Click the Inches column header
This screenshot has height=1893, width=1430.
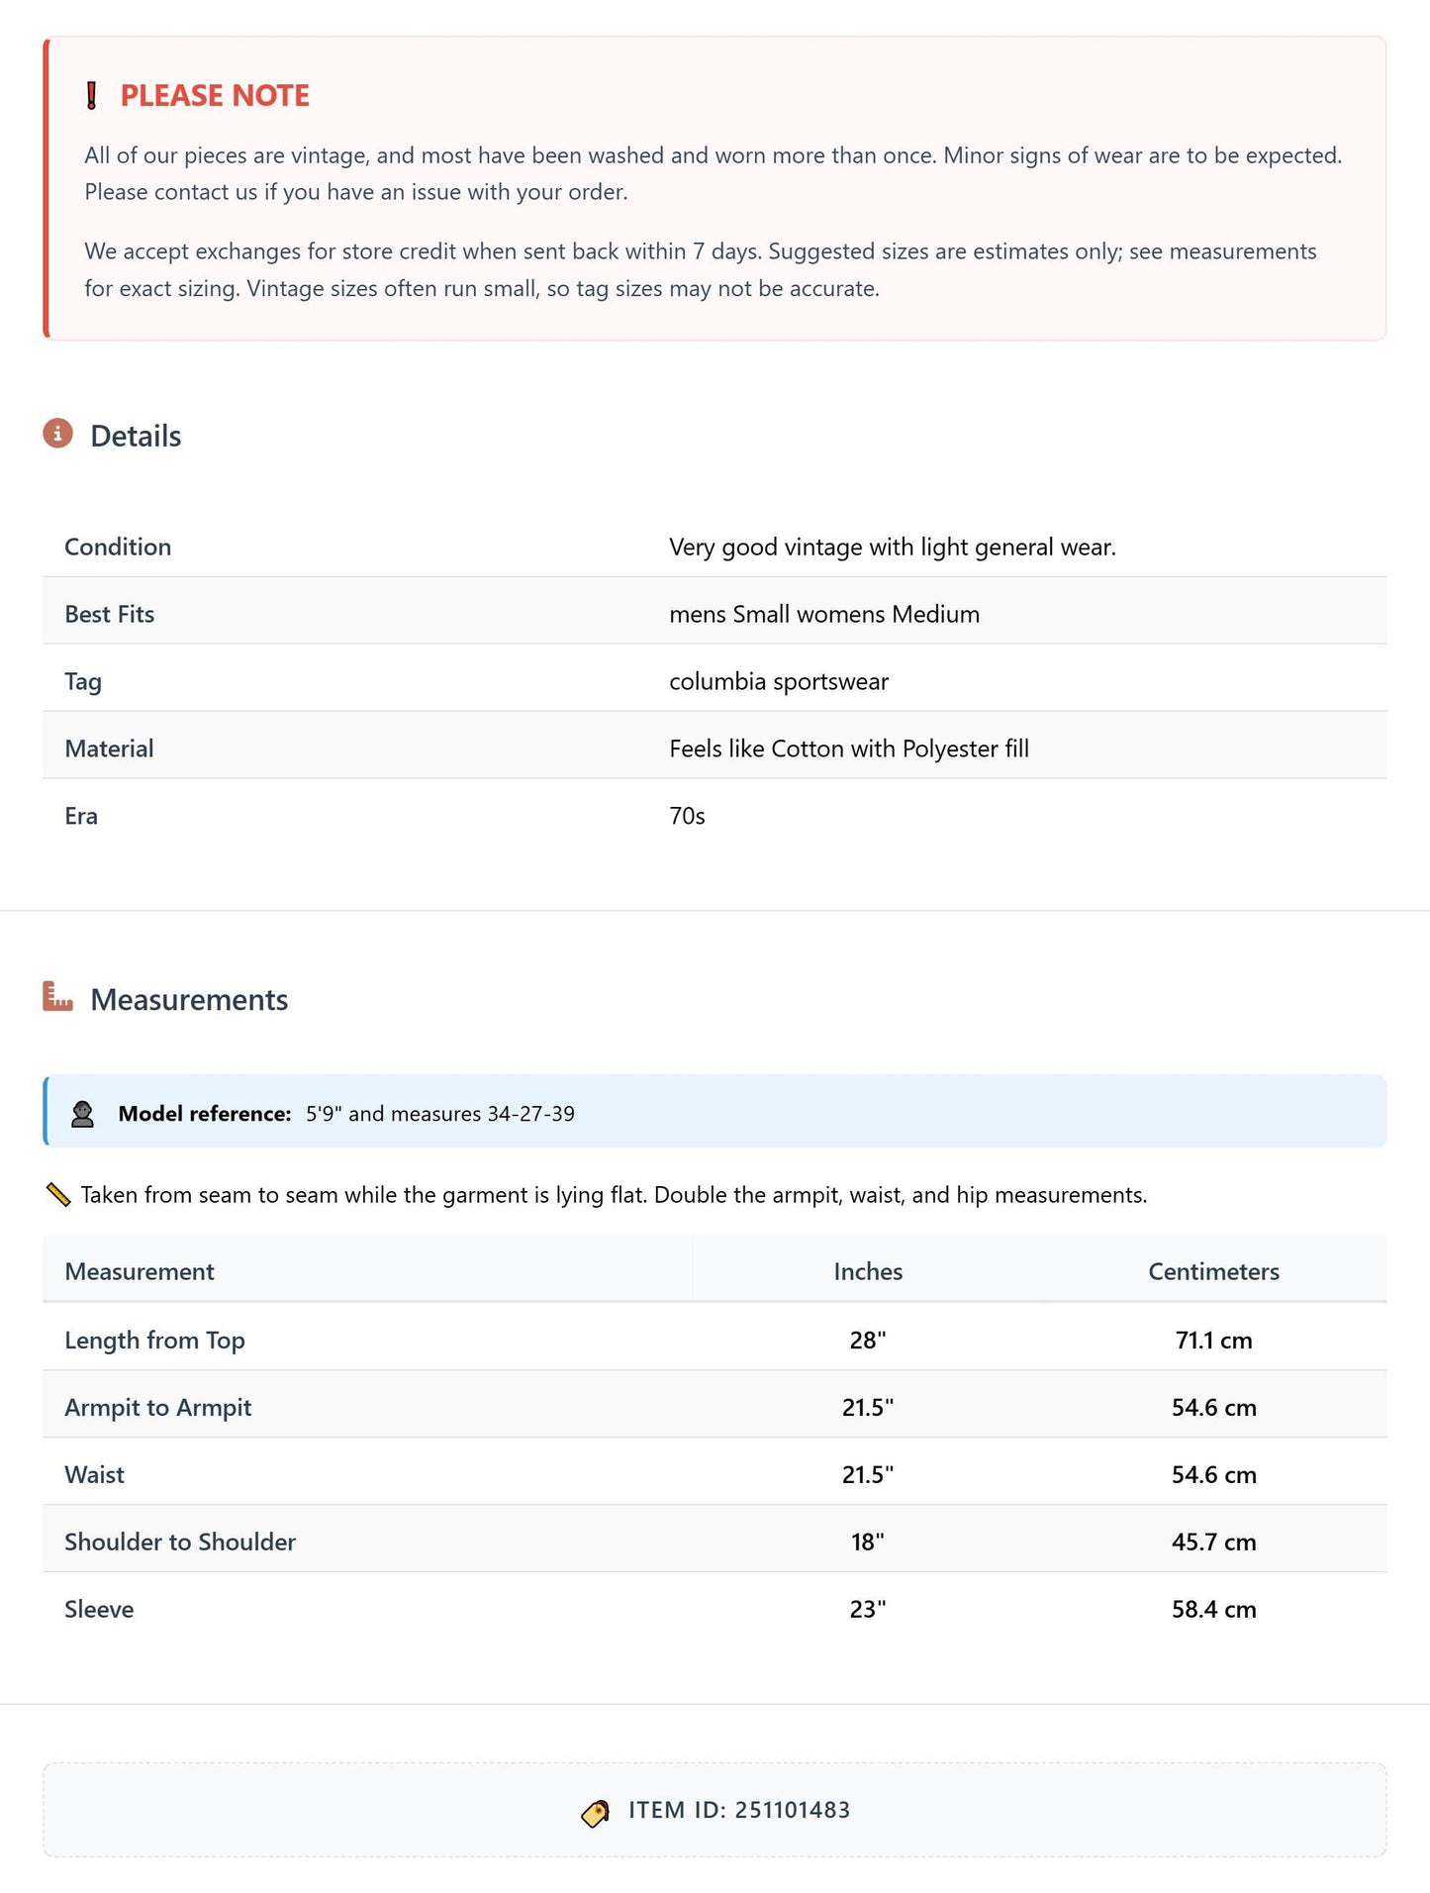pos(868,1271)
